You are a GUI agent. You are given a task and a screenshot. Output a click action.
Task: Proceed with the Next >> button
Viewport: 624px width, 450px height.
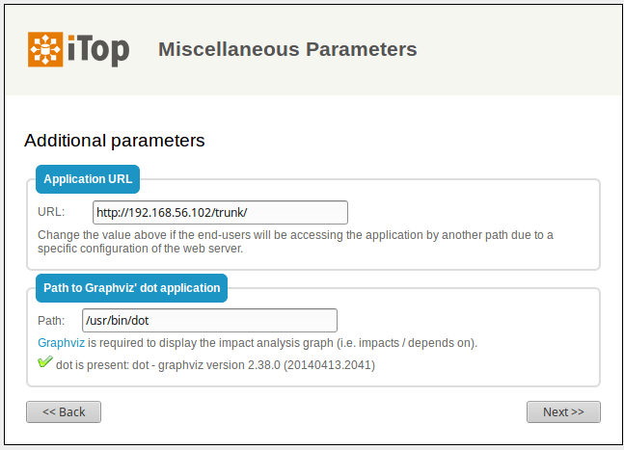pyautogui.click(x=563, y=411)
